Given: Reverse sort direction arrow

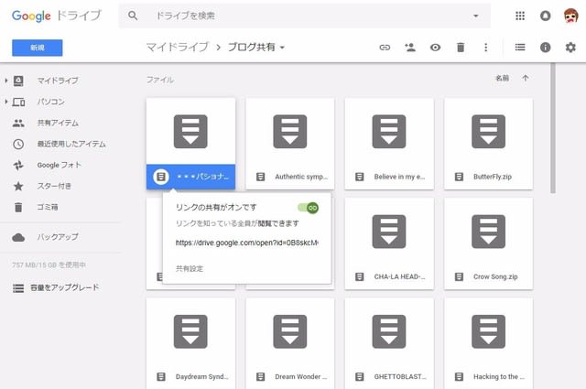Looking at the screenshot, I should pos(525,78).
